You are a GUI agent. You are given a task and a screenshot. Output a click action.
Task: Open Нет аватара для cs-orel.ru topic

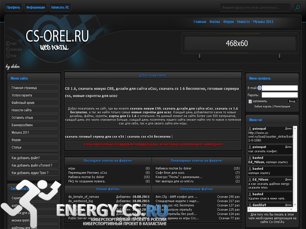click(174, 181)
